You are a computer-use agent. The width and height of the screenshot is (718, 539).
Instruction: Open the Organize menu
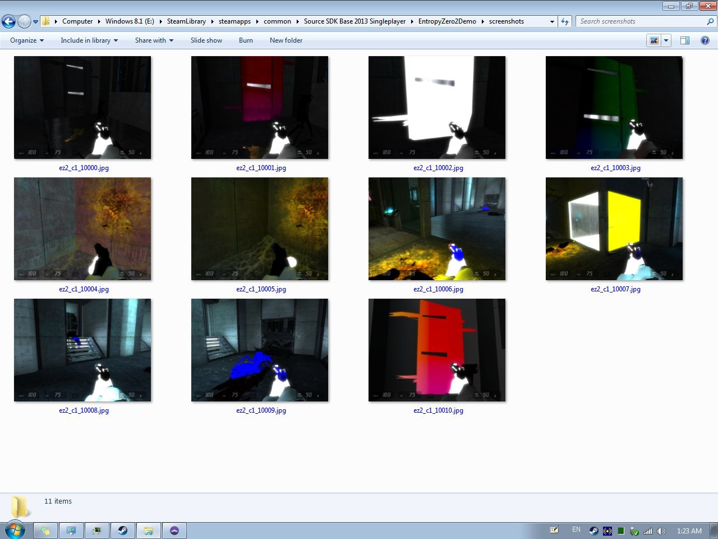pyautogui.click(x=27, y=40)
